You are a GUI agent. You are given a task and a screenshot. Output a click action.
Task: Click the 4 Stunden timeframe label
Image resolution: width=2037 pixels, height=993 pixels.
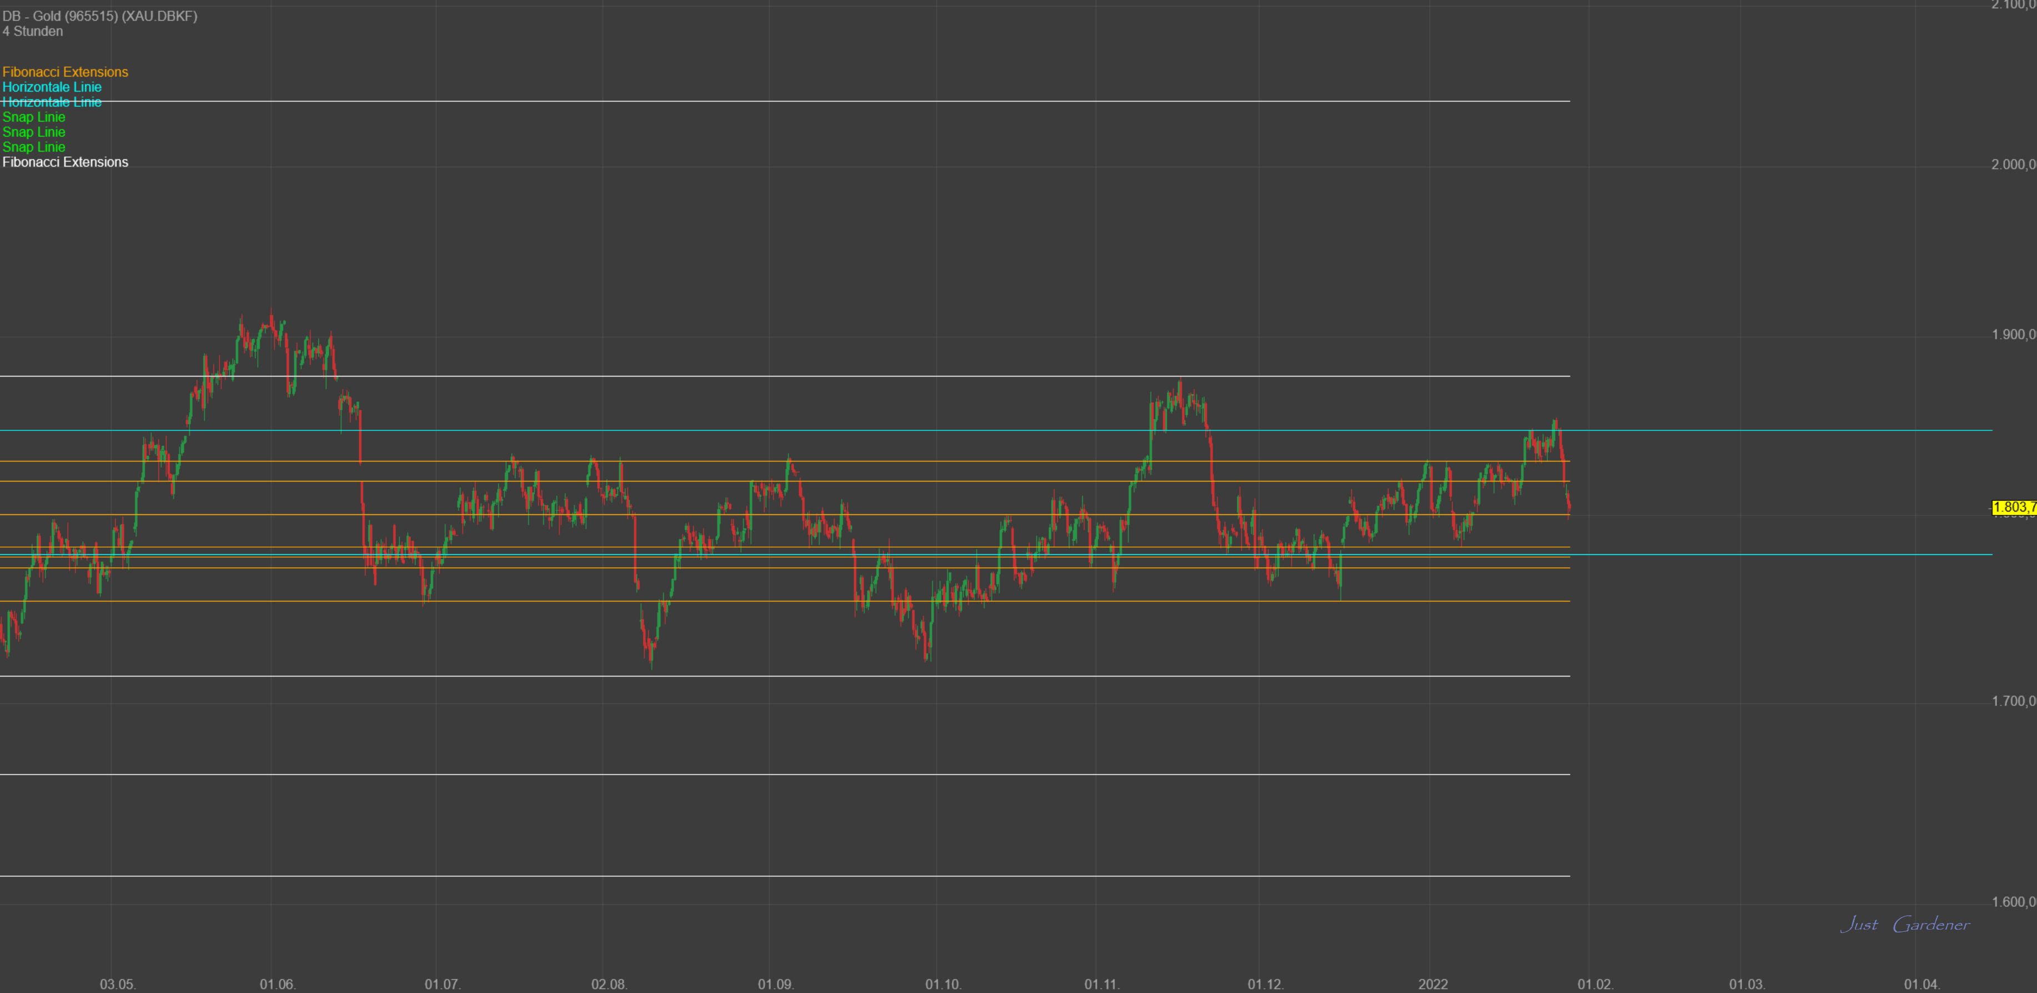[32, 31]
